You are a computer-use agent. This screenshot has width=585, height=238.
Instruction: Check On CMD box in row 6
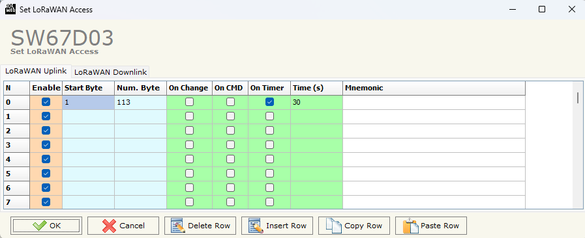coord(230,188)
